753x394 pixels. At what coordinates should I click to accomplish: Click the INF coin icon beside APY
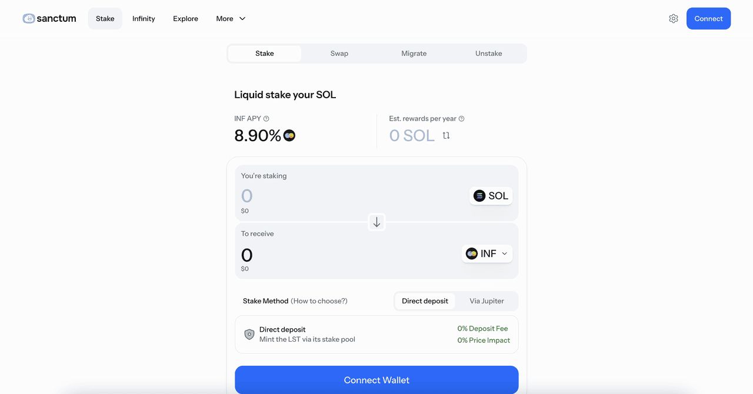click(x=289, y=136)
